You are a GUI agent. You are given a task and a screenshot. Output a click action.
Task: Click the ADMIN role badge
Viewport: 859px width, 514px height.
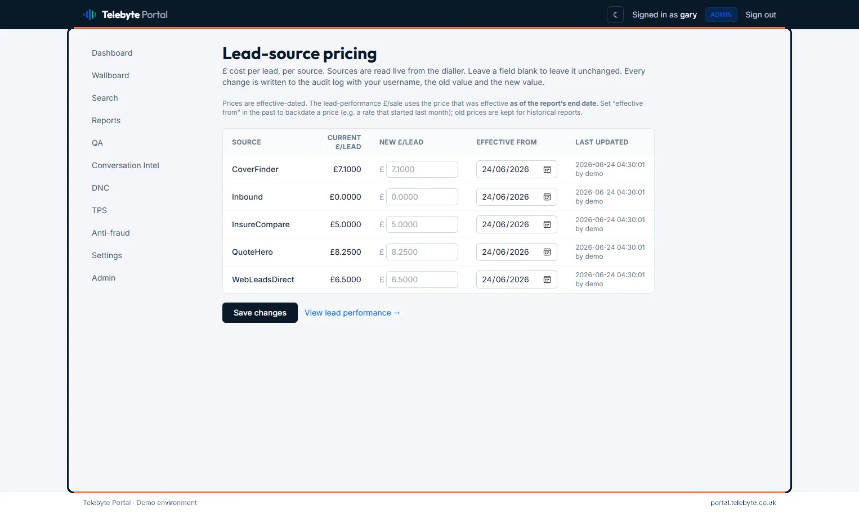pos(721,15)
